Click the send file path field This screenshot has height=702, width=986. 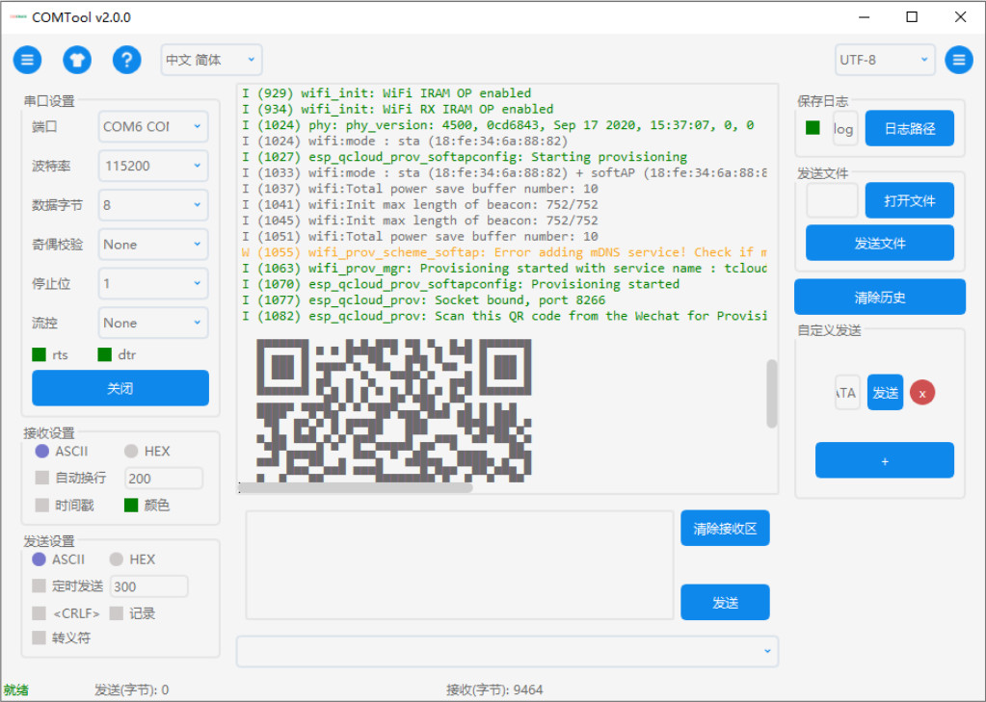click(x=832, y=200)
